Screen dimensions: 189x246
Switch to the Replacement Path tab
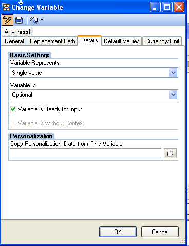point(52,41)
